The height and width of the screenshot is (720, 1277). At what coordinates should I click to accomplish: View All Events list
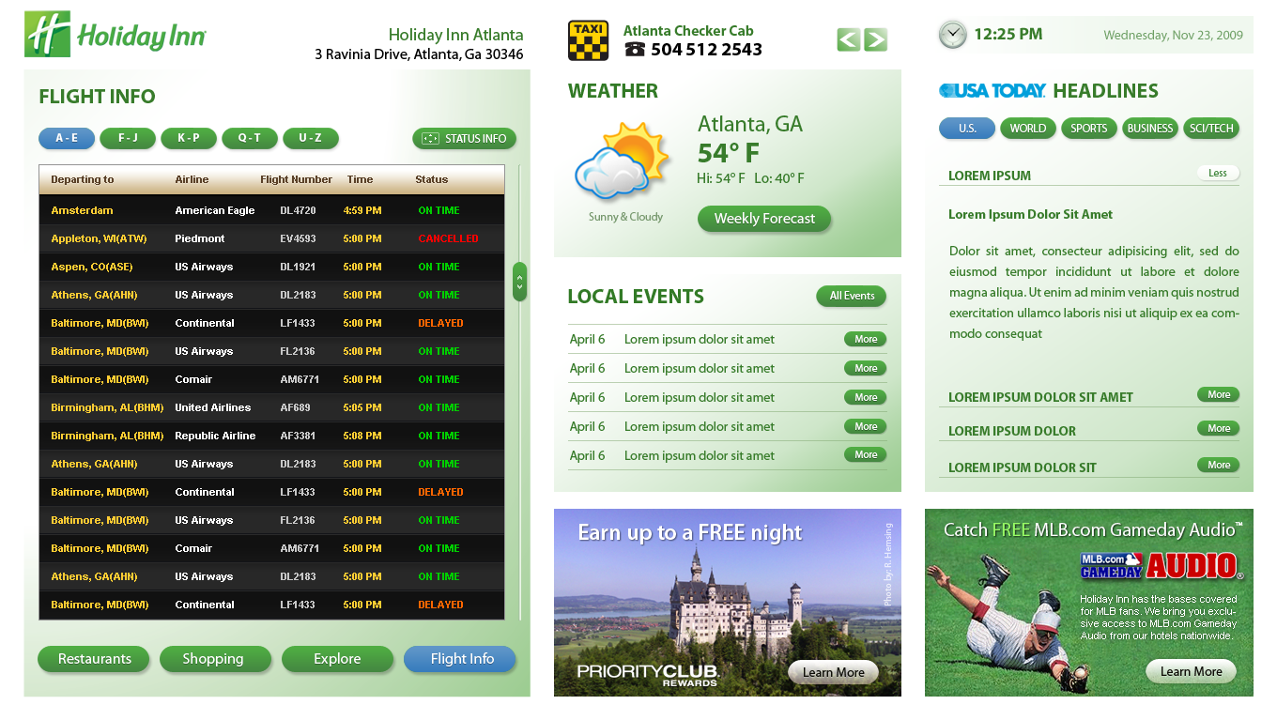click(852, 296)
